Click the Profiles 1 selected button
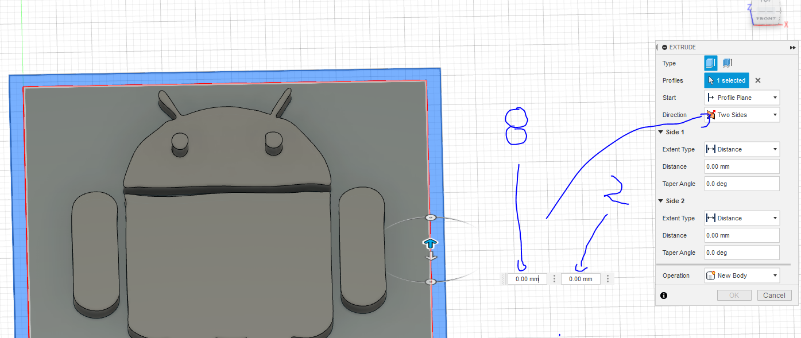The image size is (801, 338). (x=726, y=80)
